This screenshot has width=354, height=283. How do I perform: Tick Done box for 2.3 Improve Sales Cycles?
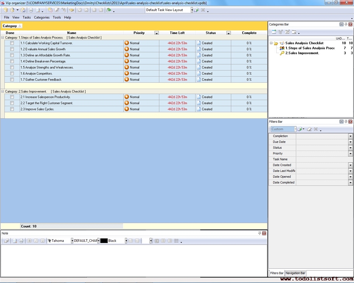12,109
